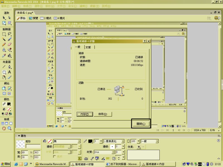Pick the Pencil tool

(x=4, y=44)
